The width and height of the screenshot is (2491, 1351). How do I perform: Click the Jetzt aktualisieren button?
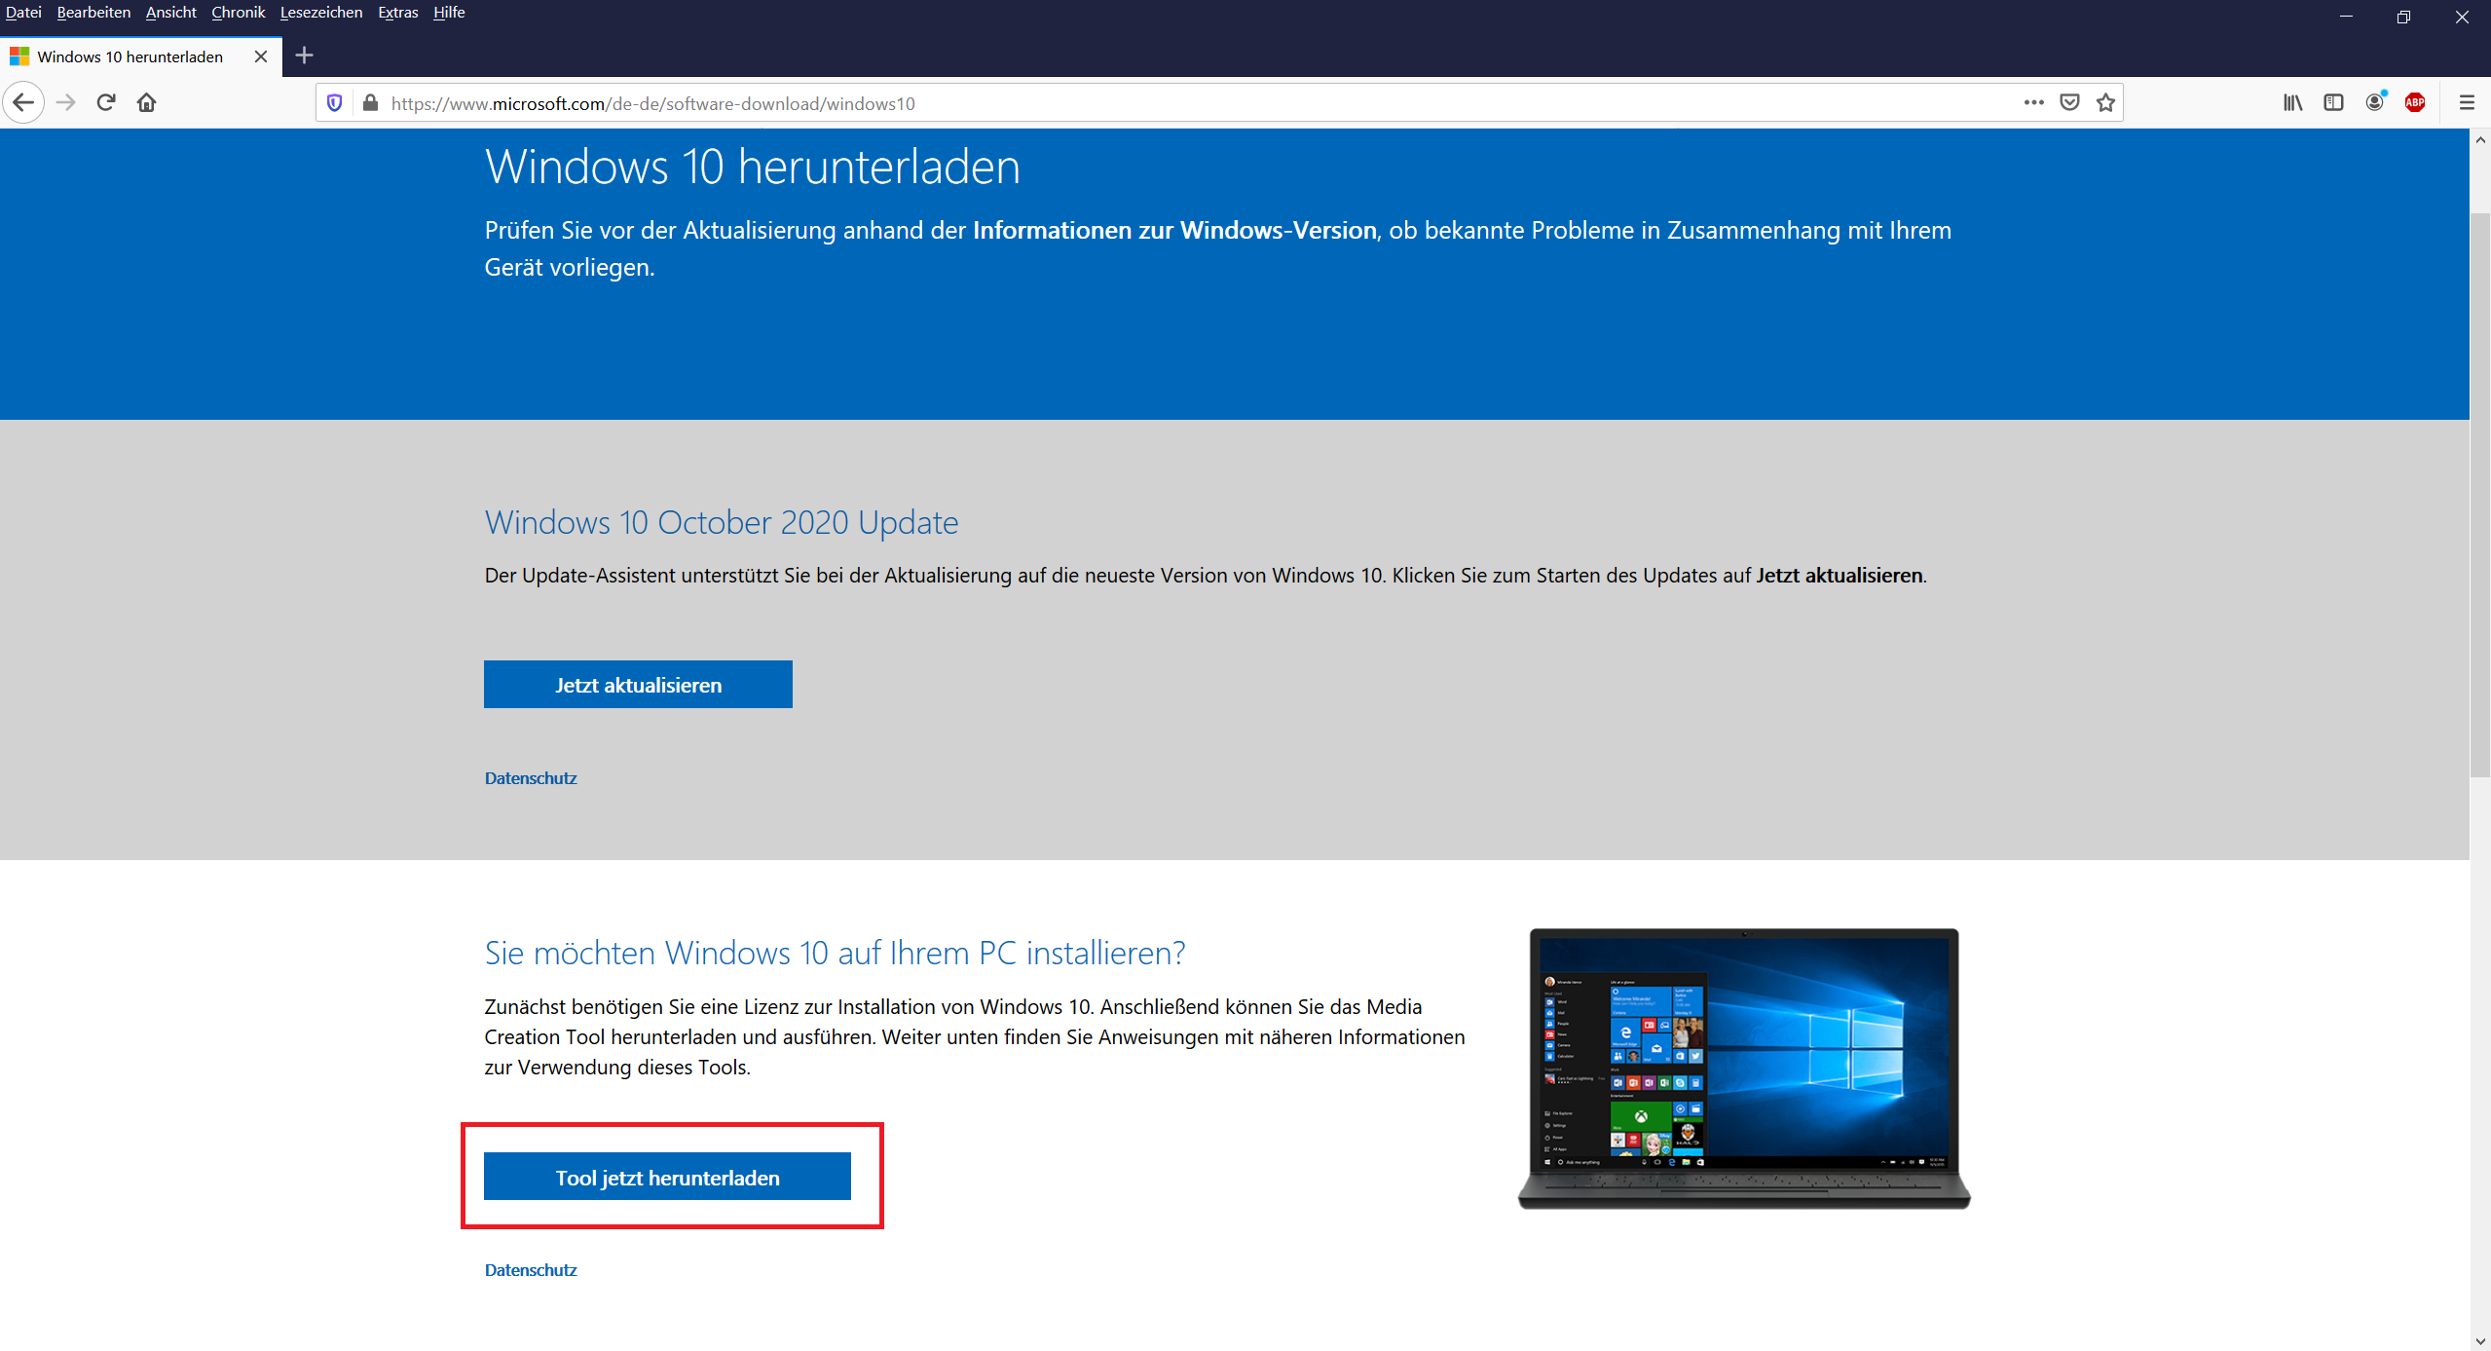pyautogui.click(x=638, y=685)
